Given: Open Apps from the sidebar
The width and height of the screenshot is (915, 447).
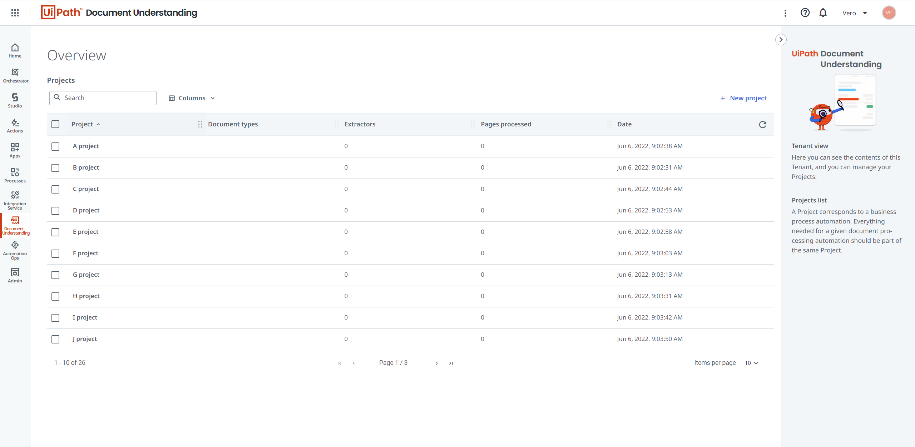Looking at the screenshot, I should click(15, 151).
